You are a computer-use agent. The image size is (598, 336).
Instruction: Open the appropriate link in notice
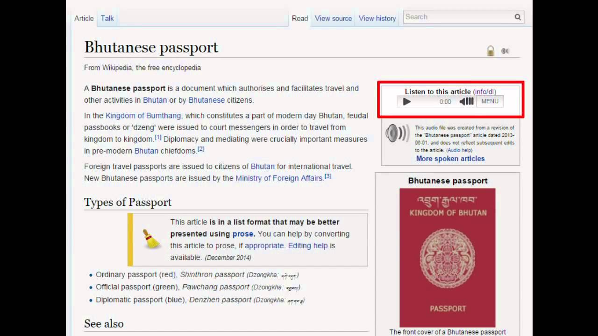tap(264, 245)
